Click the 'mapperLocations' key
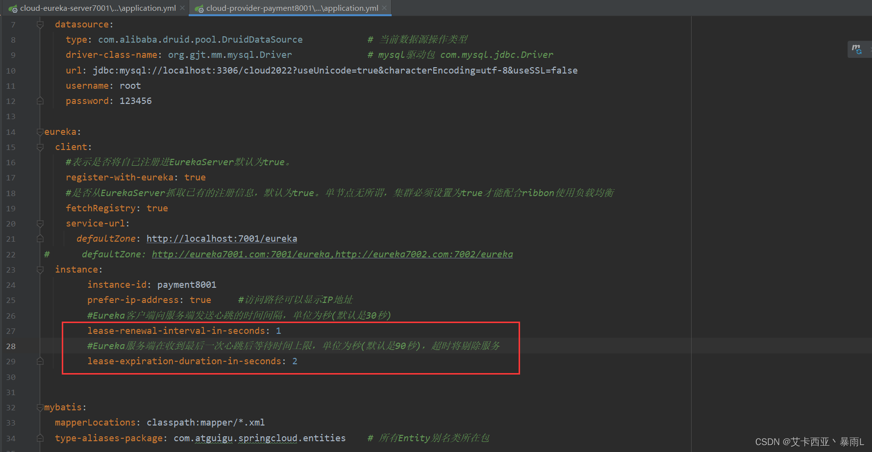This screenshot has height=452, width=872. coord(95,423)
